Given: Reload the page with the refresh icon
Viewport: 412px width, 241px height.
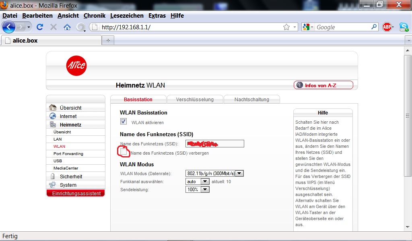Looking at the screenshot, I should [40, 27].
